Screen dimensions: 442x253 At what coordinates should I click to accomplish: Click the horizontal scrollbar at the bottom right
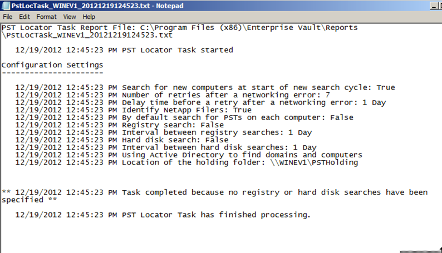tap(420, 251)
